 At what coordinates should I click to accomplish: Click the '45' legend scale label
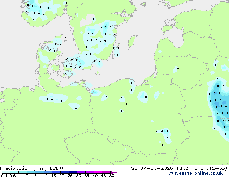pyautogui.click(x=103, y=176)
